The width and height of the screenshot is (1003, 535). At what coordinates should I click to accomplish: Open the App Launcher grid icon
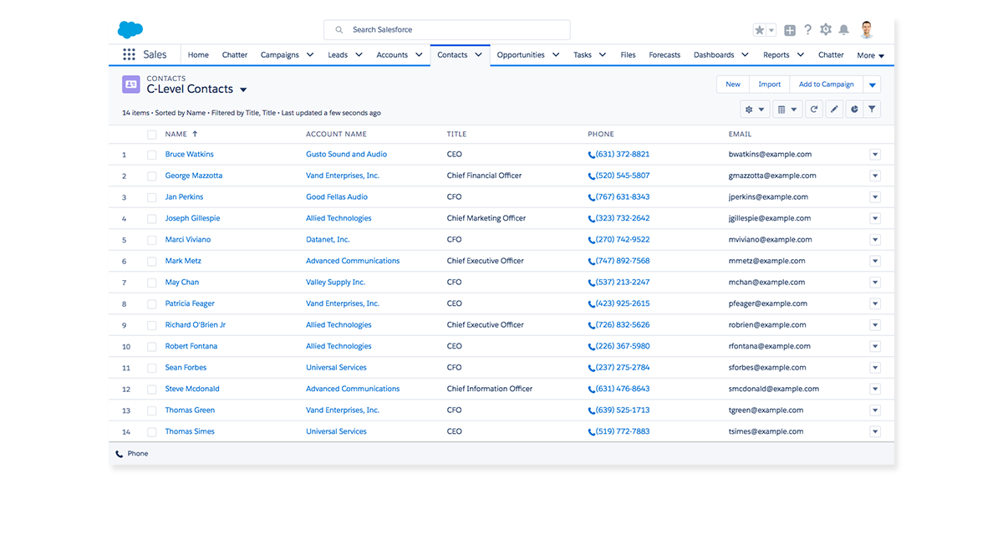pyautogui.click(x=129, y=55)
